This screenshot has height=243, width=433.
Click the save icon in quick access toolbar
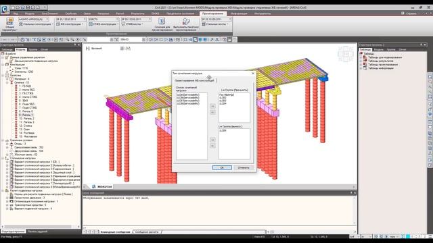tap(28, 7)
